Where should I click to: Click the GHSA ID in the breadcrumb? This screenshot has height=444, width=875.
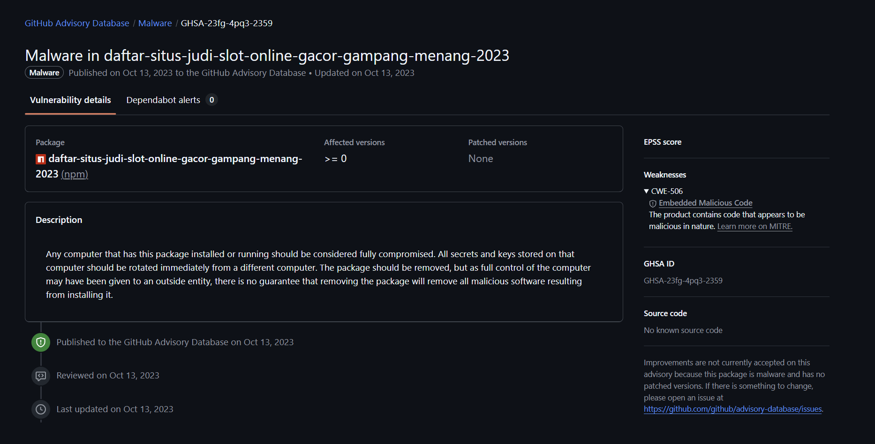coord(226,23)
